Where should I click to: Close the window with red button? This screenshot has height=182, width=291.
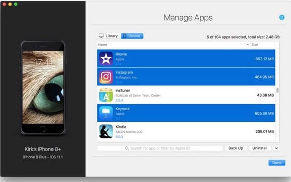coord(4,4)
